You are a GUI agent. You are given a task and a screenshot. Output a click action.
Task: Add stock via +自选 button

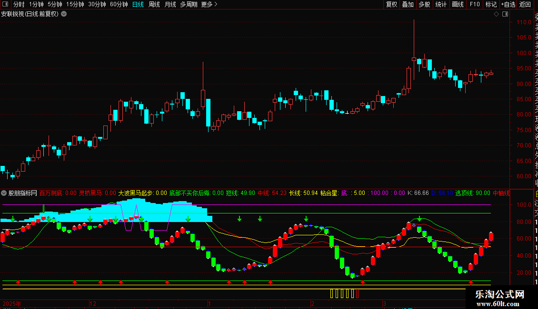(508, 4)
